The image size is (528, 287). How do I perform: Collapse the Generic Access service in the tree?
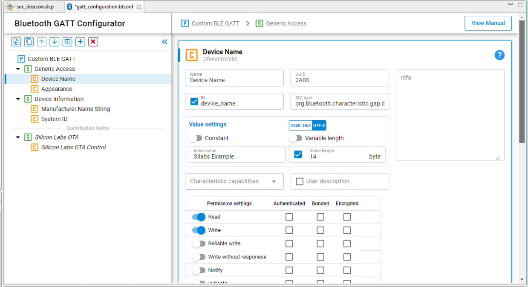[18, 69]
